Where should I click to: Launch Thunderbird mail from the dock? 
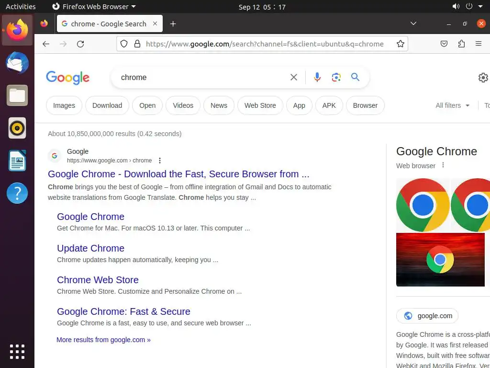click(17, 63)
